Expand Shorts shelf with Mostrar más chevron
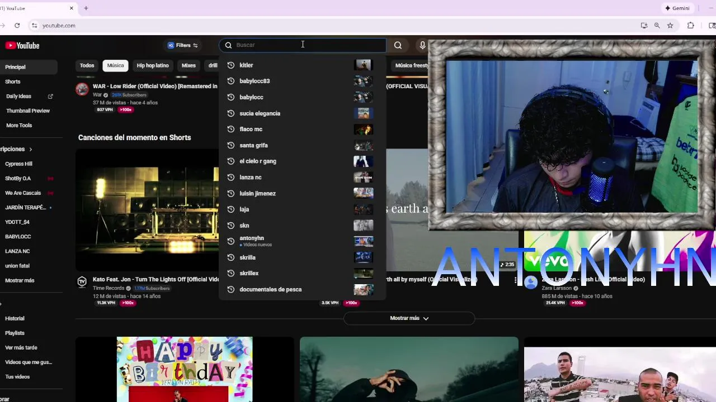The width and height of the screenshot is (716, 402). 426,318
